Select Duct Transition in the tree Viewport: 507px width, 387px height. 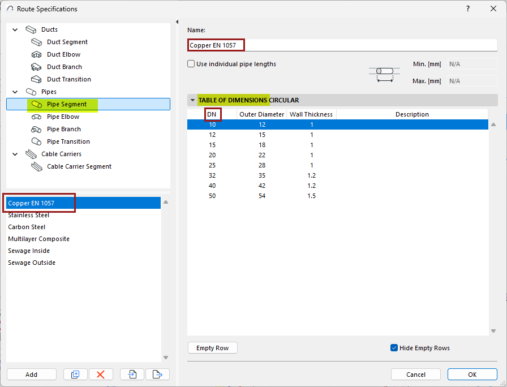69,80
